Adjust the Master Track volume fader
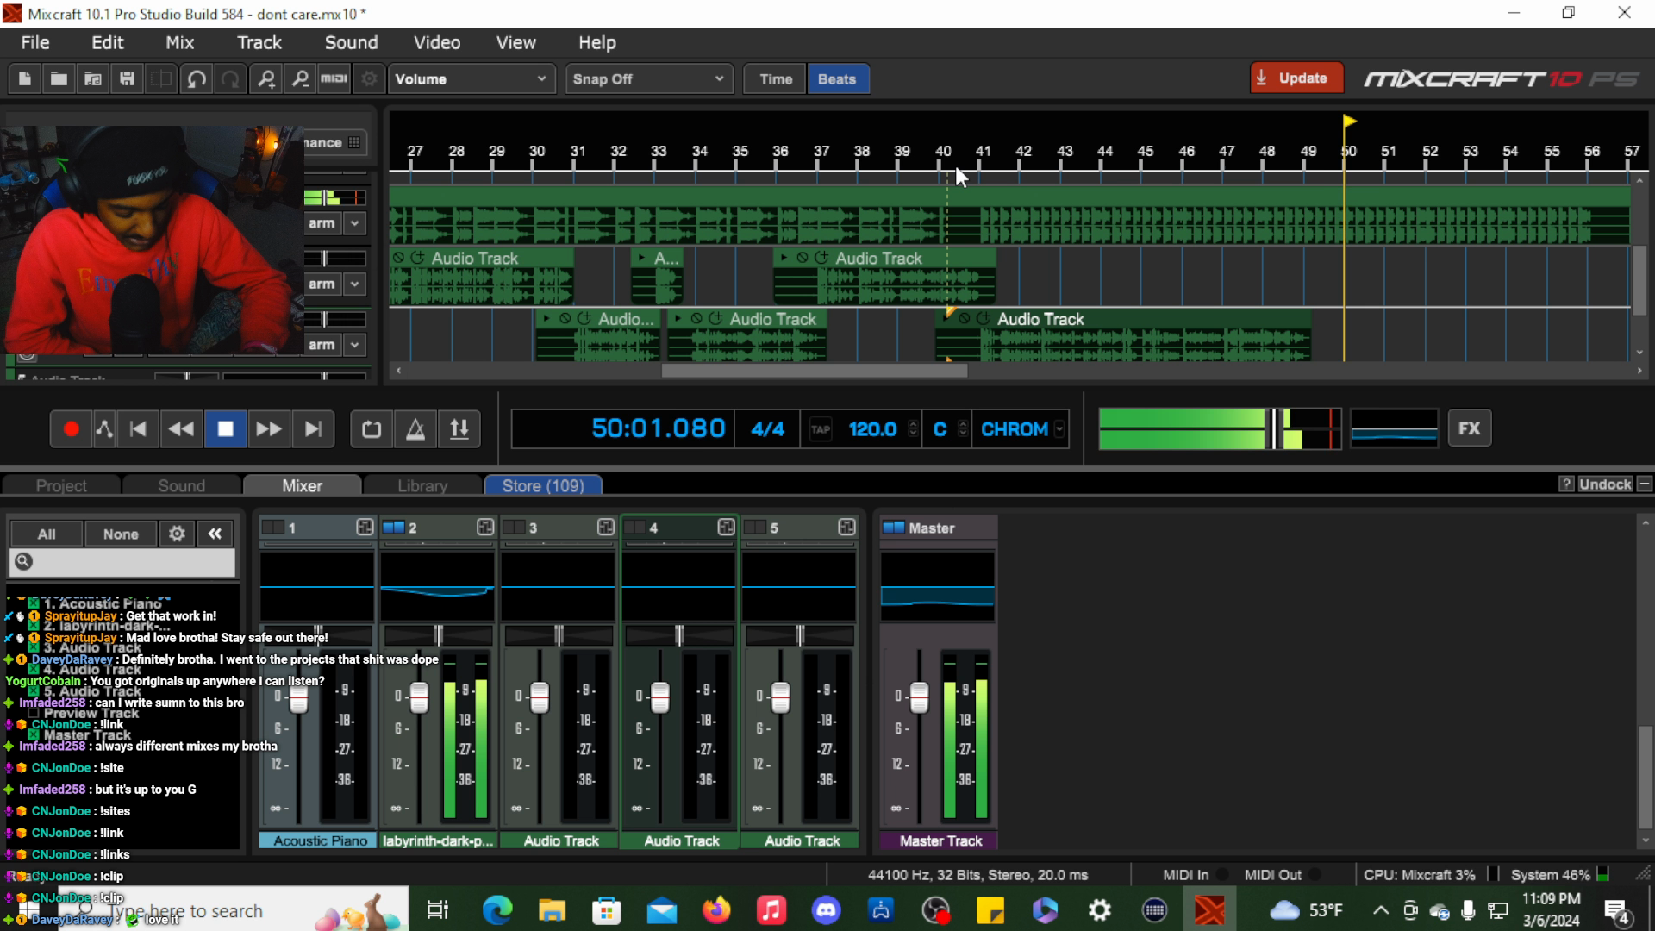This screenshot has width=1655, height=931. point(919,697)
